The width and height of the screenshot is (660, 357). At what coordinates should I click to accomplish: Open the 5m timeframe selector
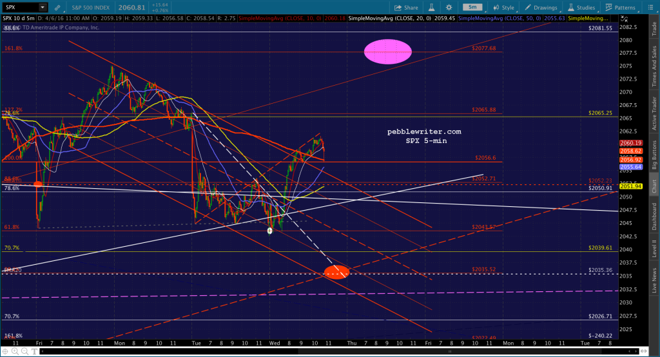(472, 7)
